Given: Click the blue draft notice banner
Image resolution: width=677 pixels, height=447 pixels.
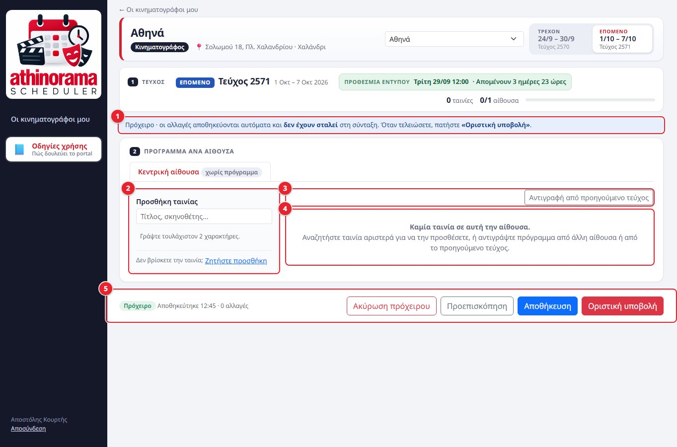Looking at the screenshot, I should (x=391, y=125).
